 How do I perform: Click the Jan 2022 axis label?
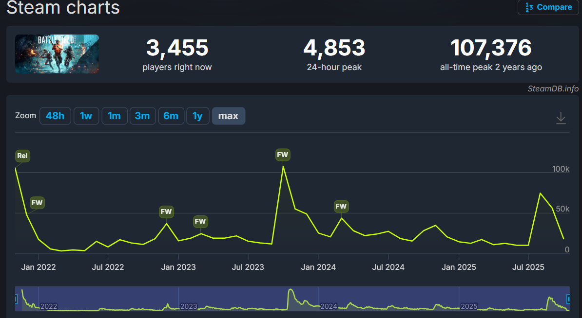point(39,267)
